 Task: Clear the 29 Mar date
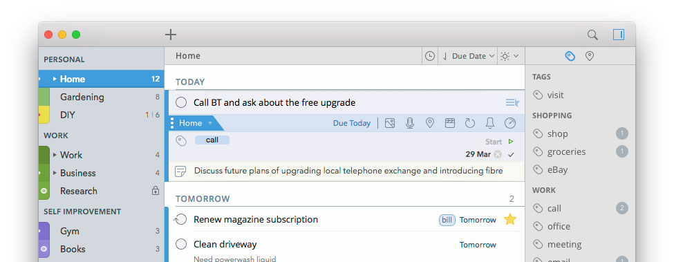coord(497,154)
